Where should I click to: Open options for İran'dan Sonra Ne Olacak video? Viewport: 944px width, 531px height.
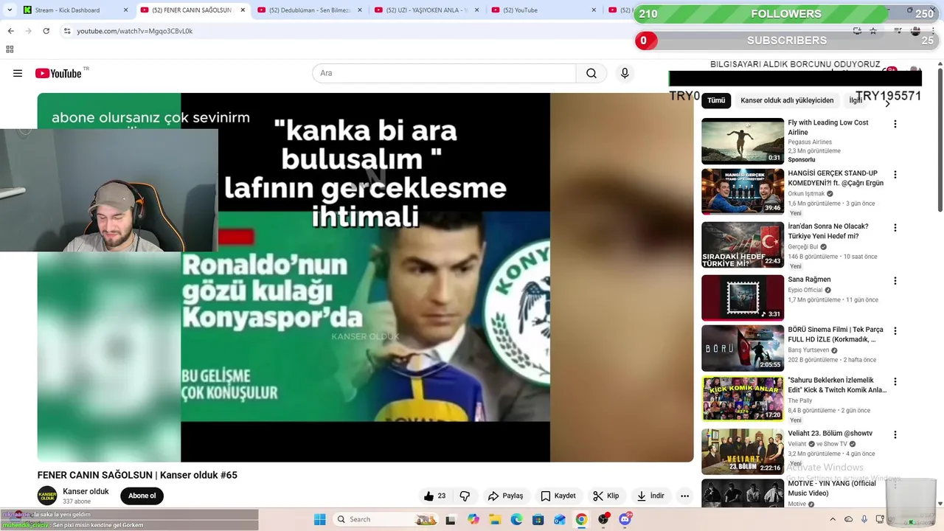[x=895, y=228]
